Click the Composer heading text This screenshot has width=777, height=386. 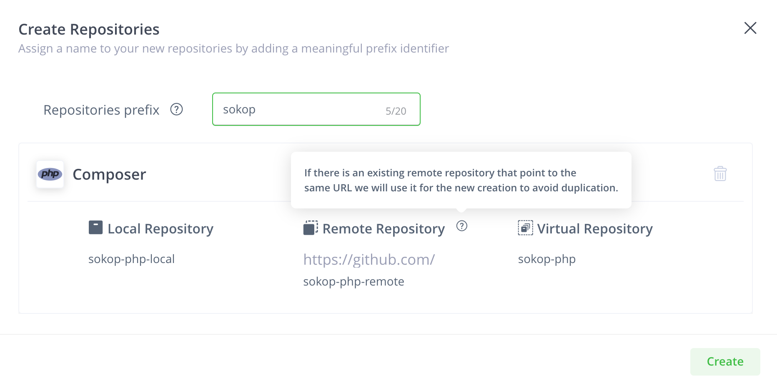click(x=109, y=174)
